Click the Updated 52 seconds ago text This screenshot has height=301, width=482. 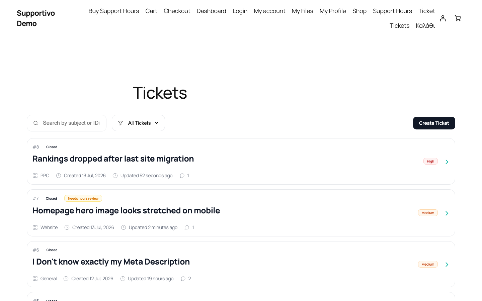(x=147, y=176)
